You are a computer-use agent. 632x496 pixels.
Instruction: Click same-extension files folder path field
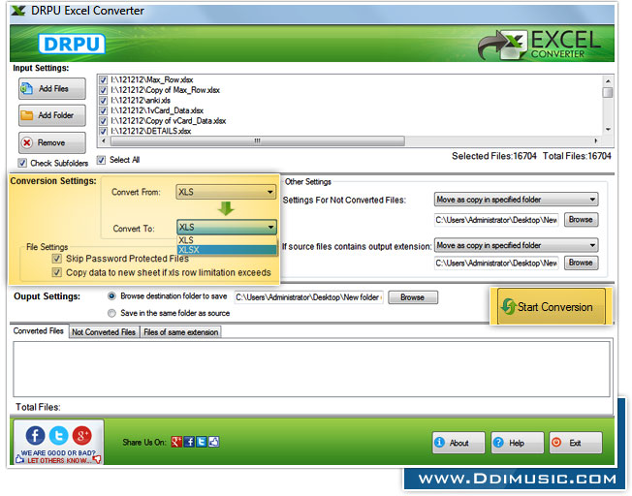[x=496, y=263]
